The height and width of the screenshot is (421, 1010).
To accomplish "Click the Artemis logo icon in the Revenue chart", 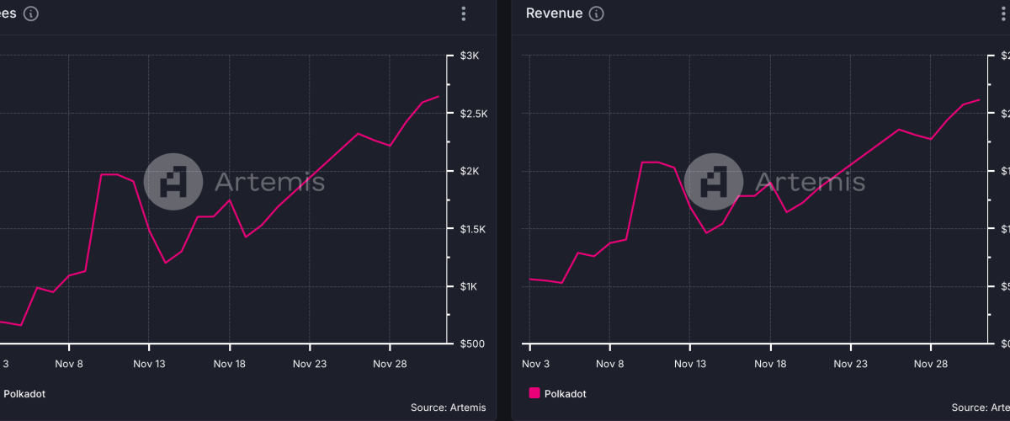I will [712, 181].
